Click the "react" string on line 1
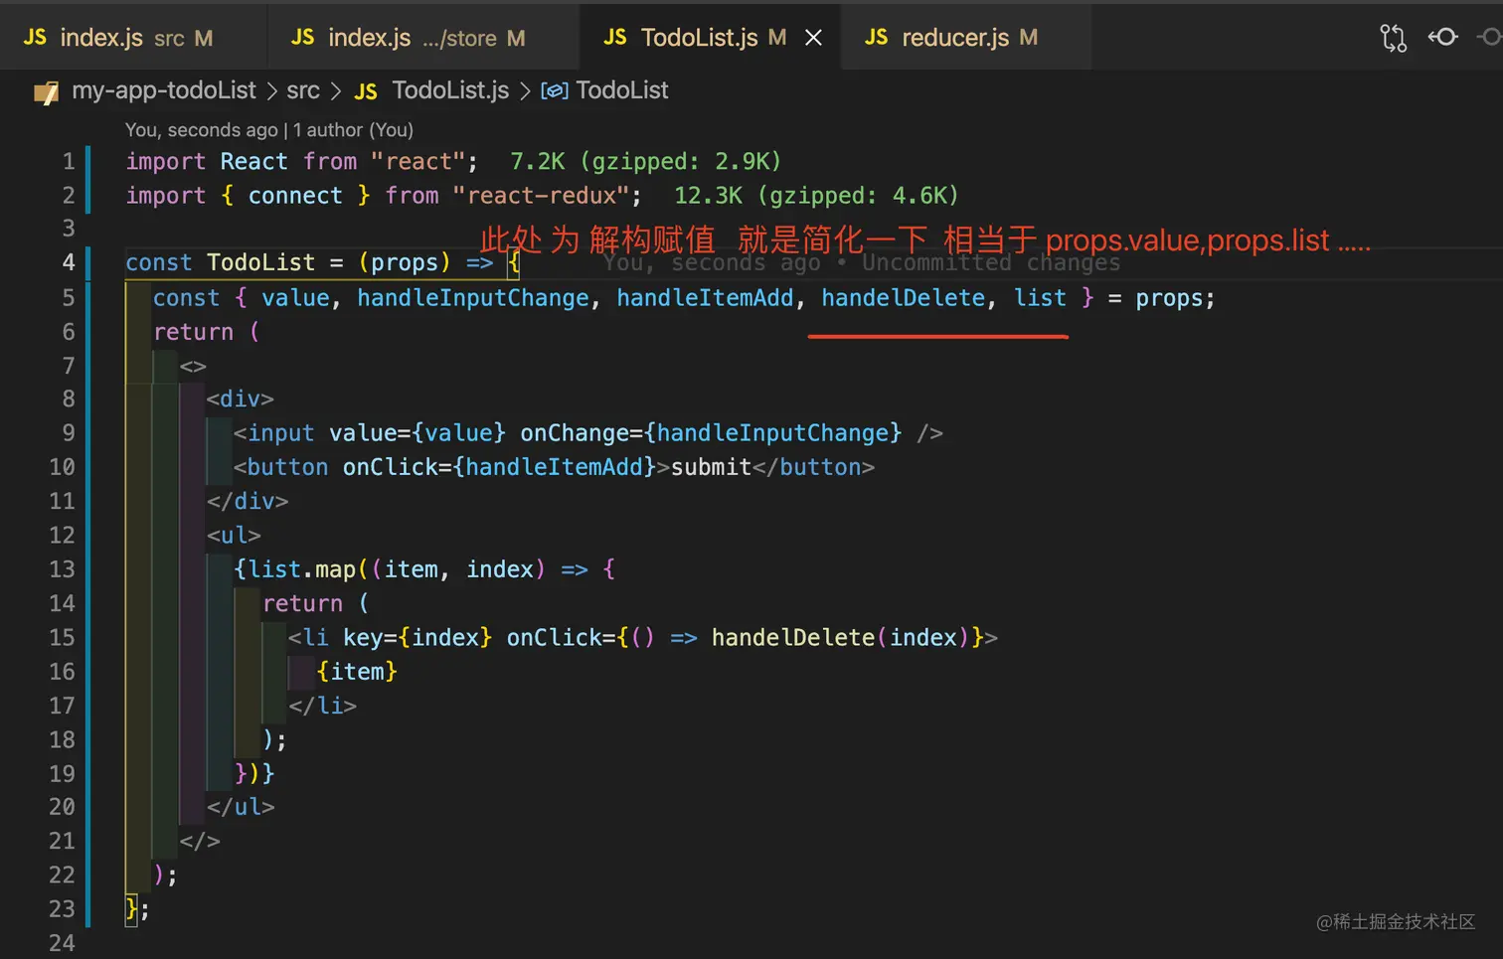This screenshot has width=1503, height=959. [x=417, y=161]
